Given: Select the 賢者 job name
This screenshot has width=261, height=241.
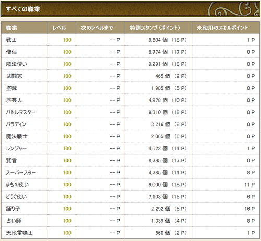Looking at the screenshot, I should (x=11, y=160).
